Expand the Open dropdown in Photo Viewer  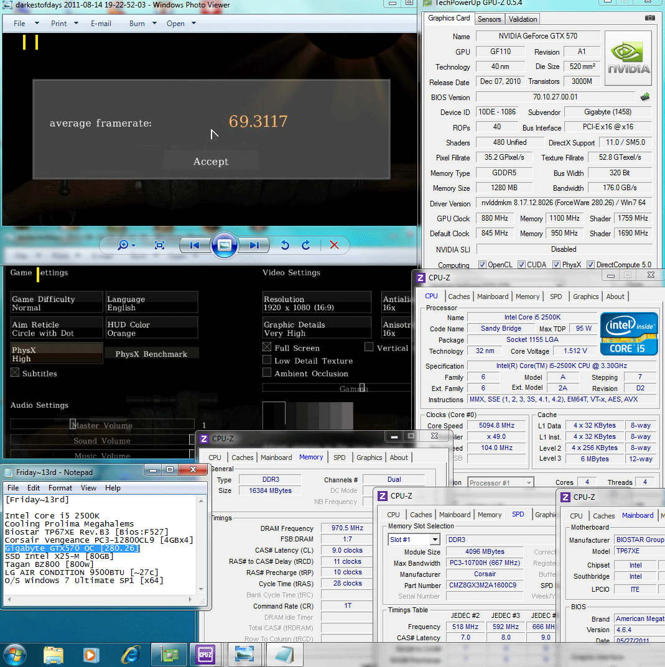coord(193,24)
